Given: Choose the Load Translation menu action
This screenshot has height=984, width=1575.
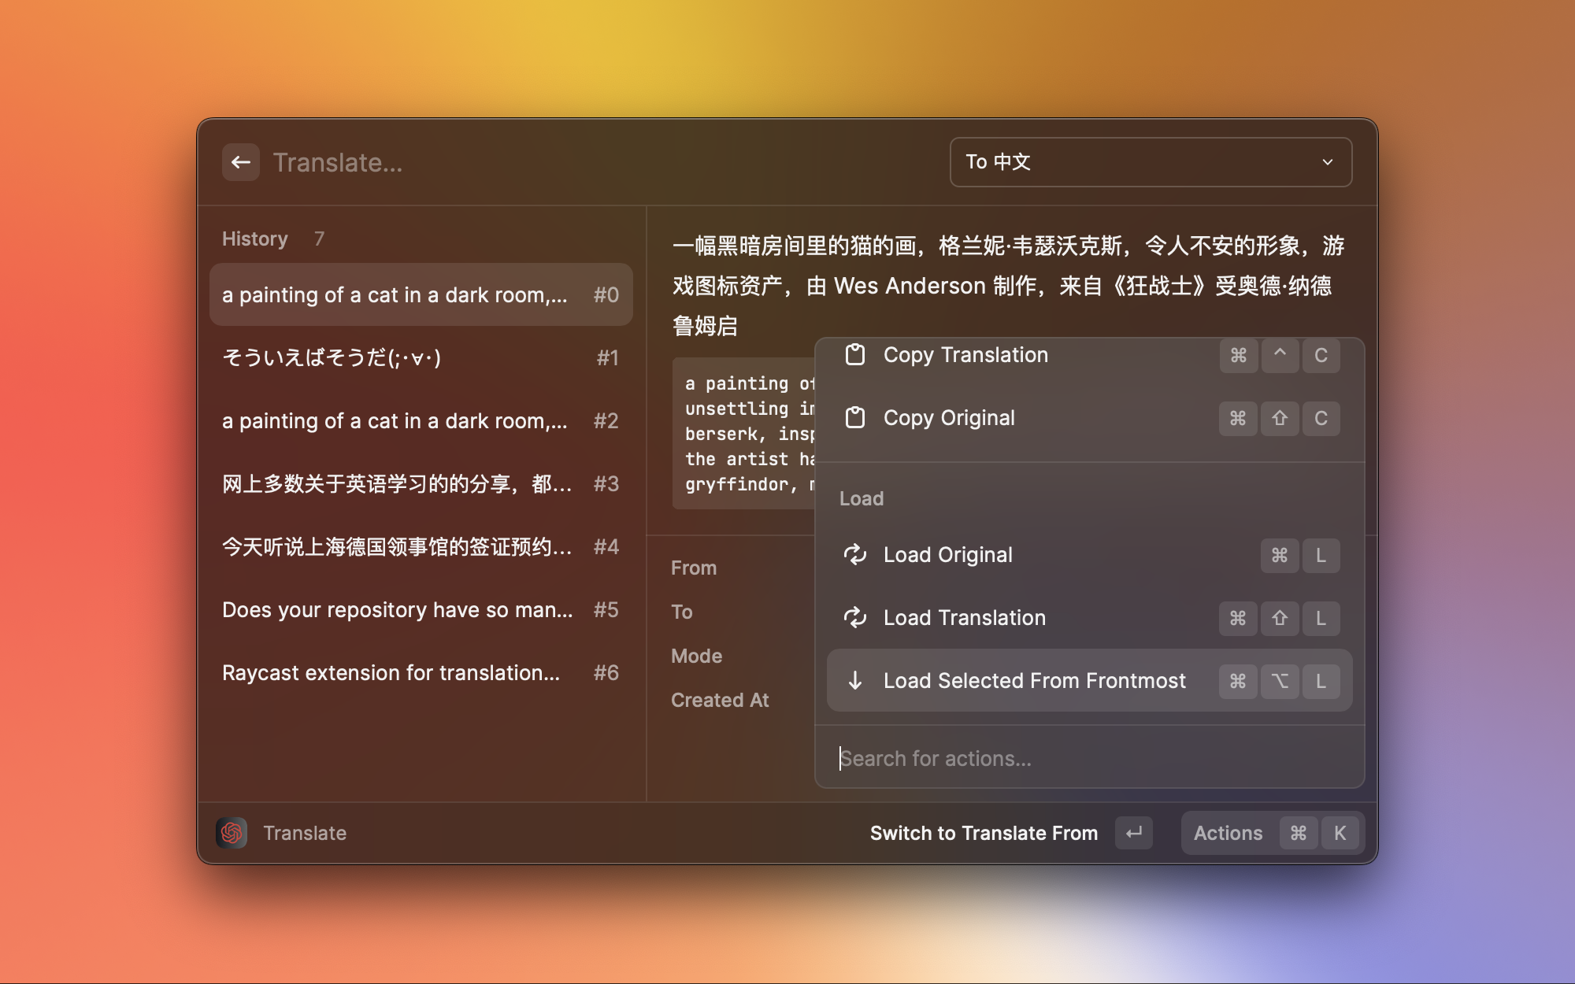Looking at the screenshot, I should tap(964, 618).
